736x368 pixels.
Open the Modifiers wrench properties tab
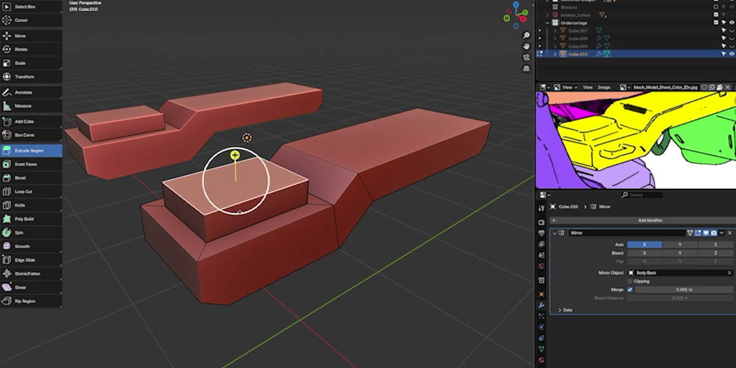[541, 305]
